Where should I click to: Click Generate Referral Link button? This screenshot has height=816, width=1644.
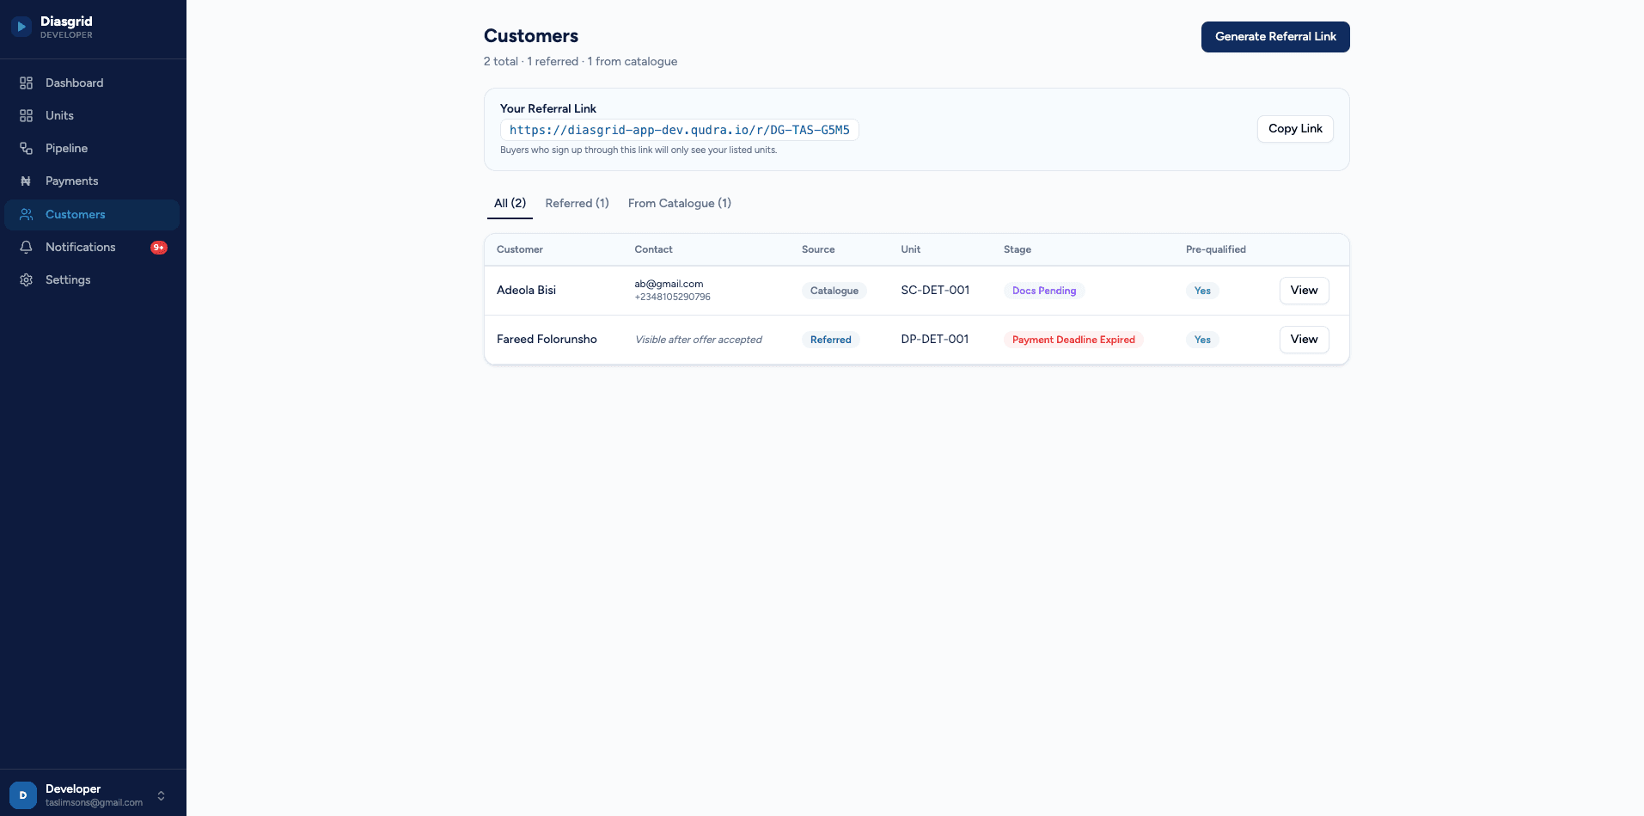coord(1275,37)
